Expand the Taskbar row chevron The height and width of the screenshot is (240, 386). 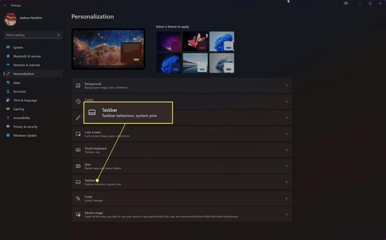point(287,182)
